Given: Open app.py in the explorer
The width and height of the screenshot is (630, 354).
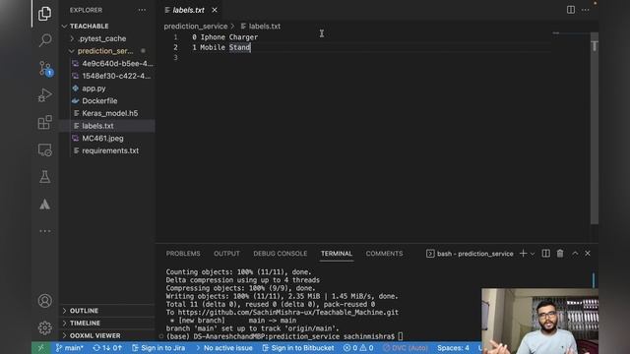Looking at the screenshot, I should pyautogui.click(x=94, y=88).
